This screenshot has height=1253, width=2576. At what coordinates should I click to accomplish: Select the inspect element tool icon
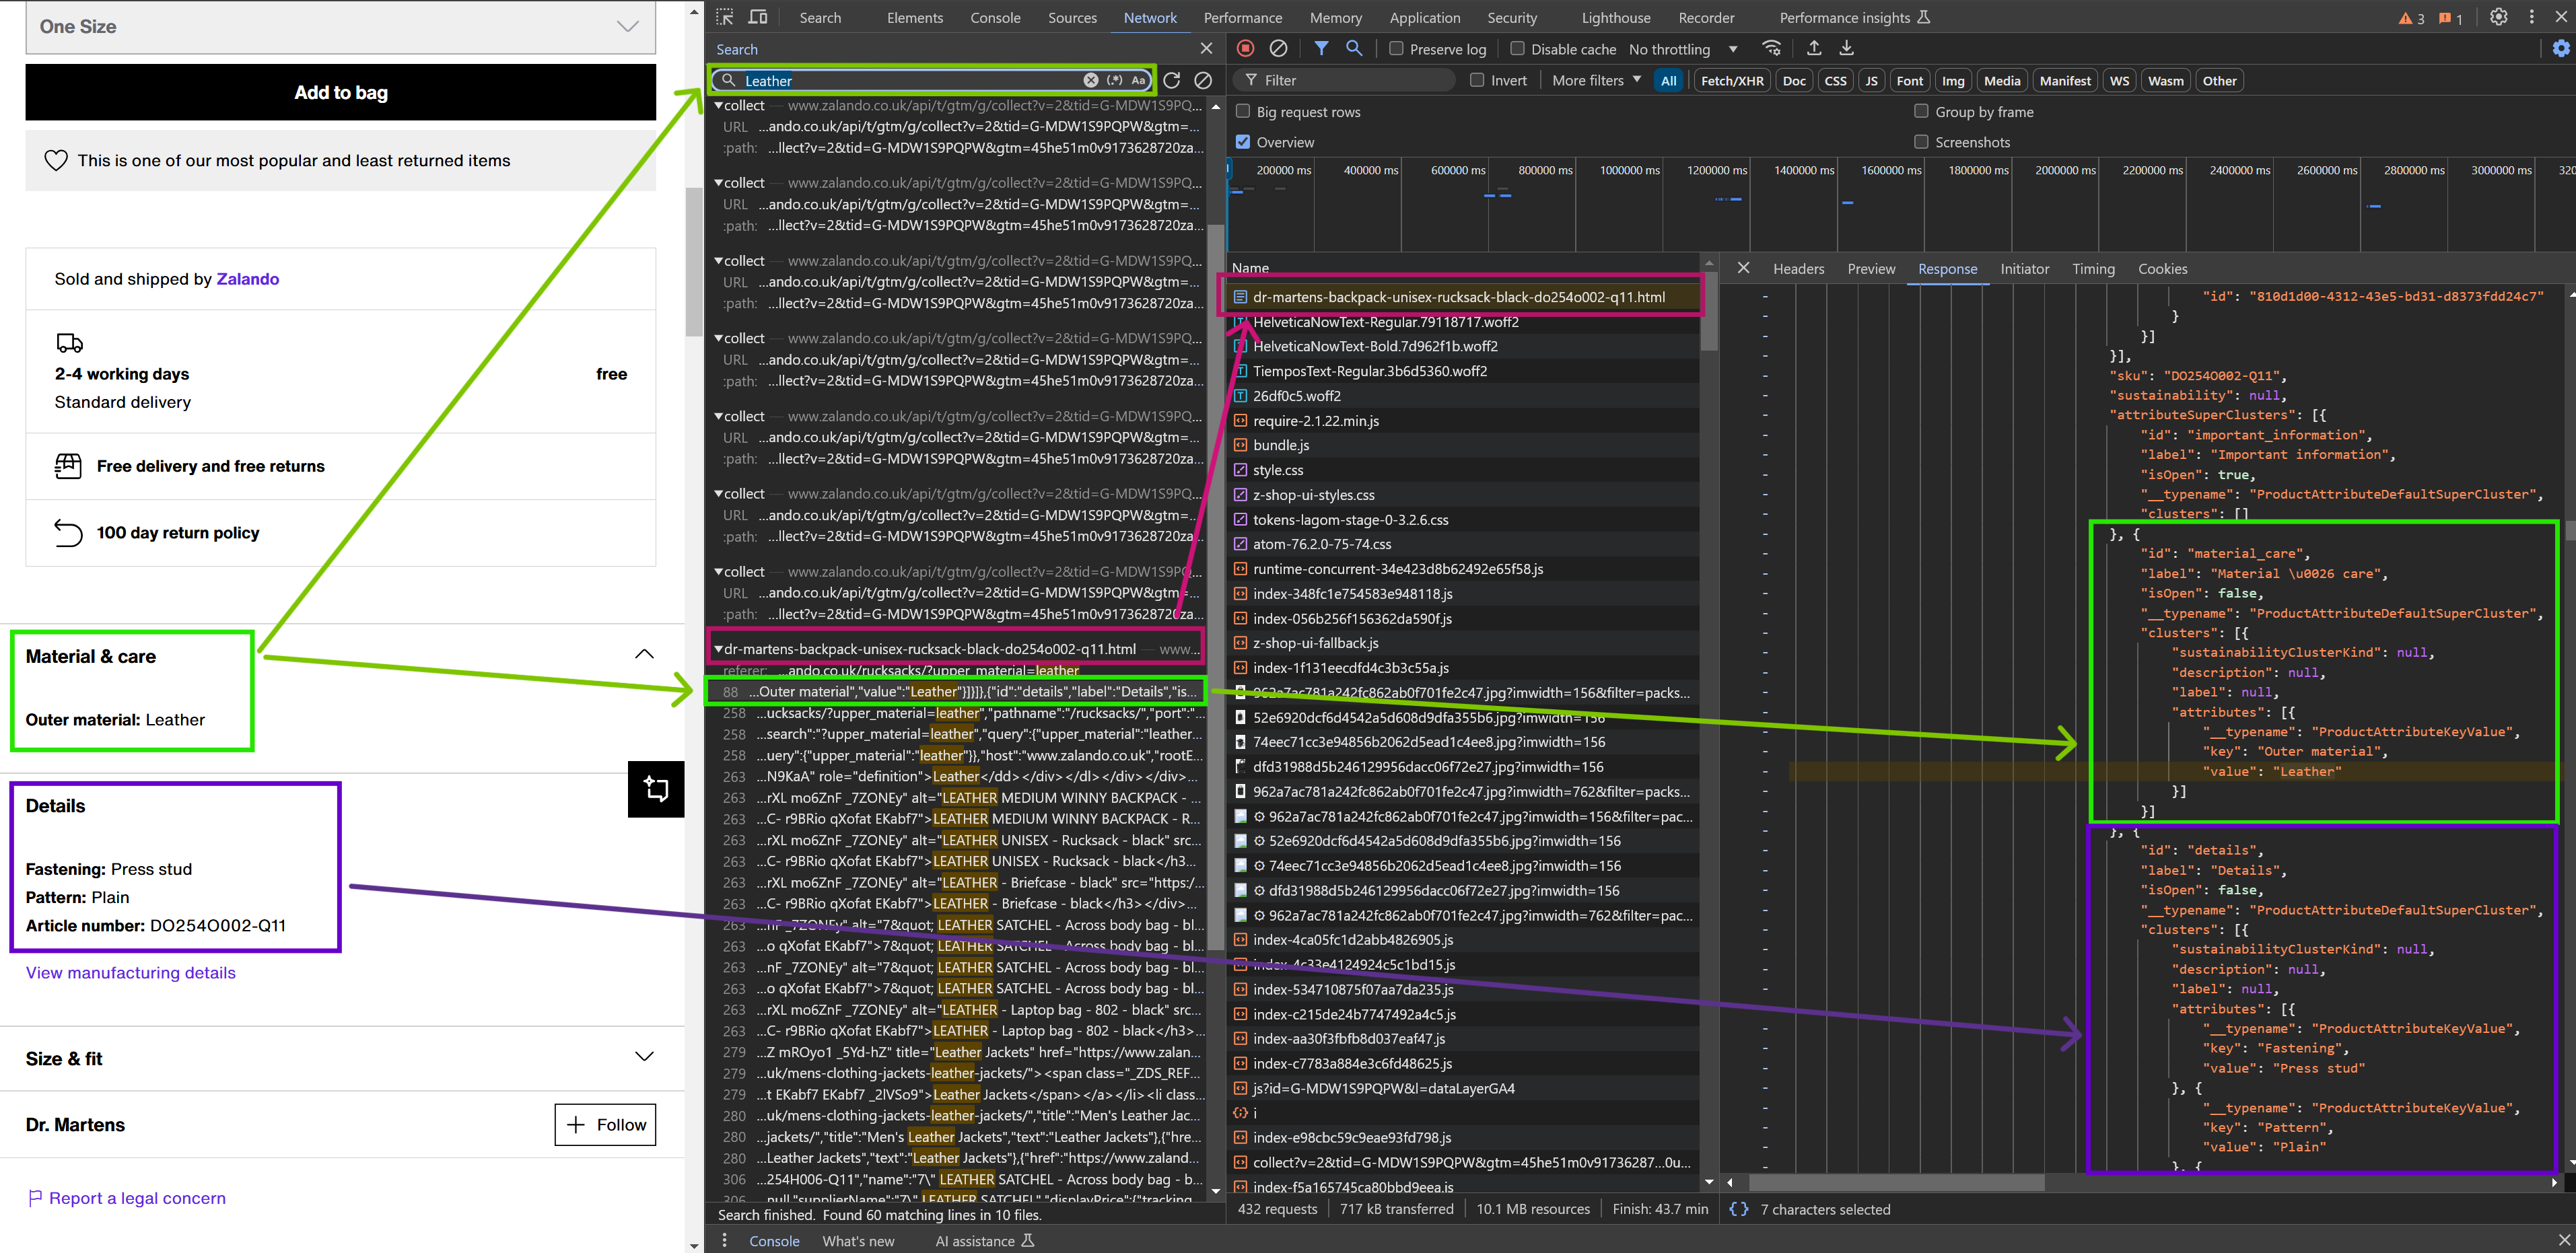724,17
